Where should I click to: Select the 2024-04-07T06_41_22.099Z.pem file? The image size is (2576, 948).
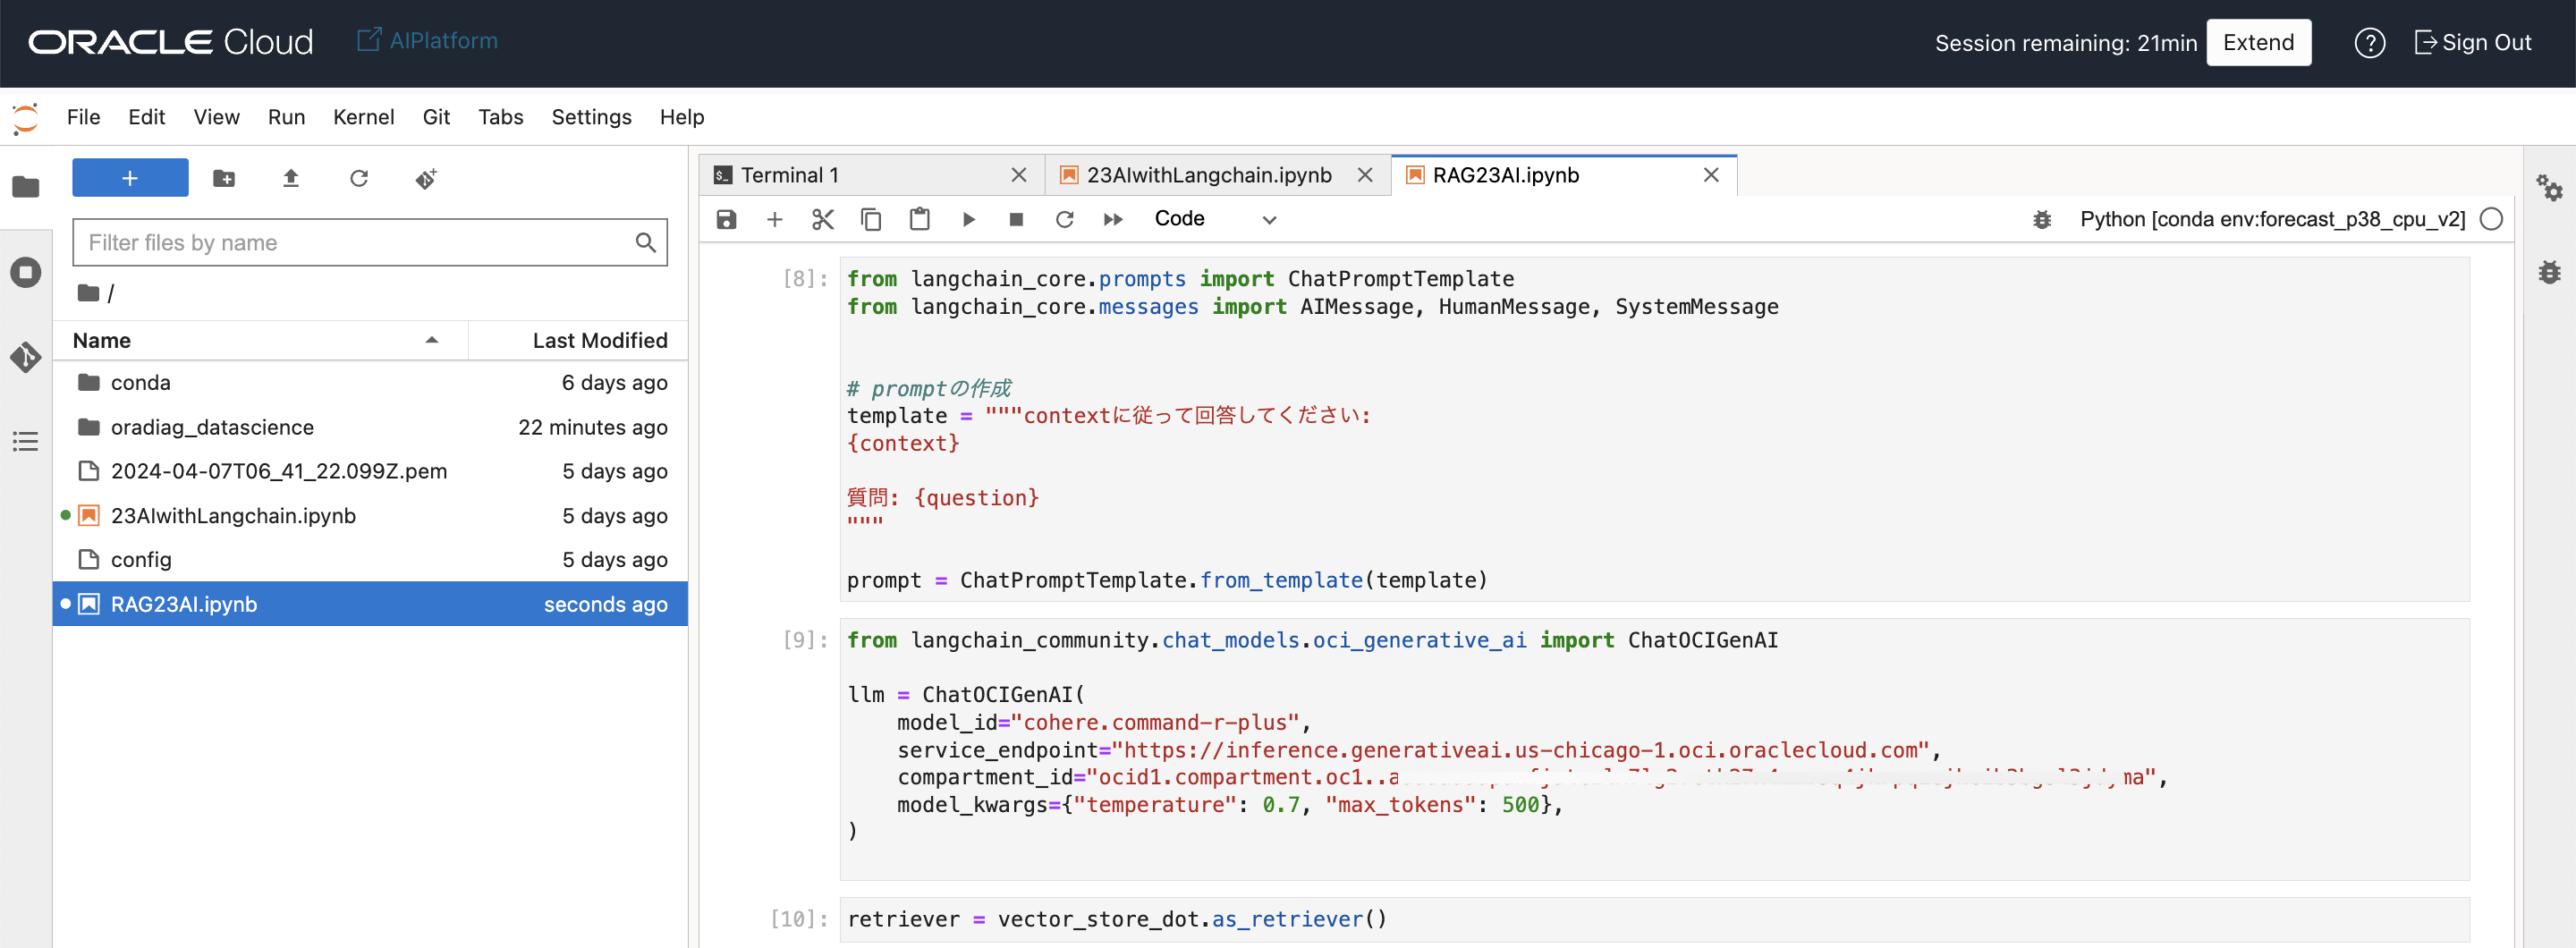point(370,471)
